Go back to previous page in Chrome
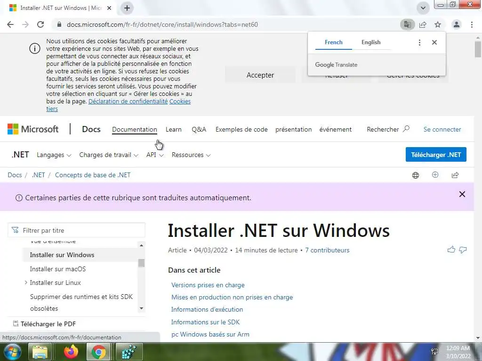Image resolution: width=482 pixels, height=361 pixels. click(10, 24)
